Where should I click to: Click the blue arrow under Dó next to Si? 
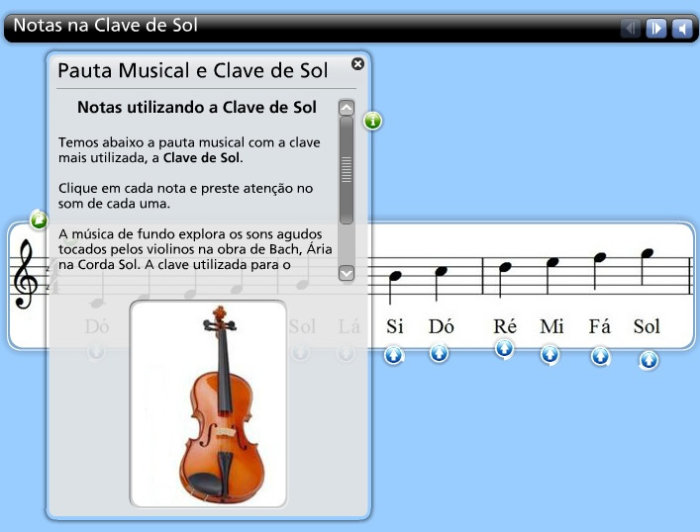tap(440, 353)
